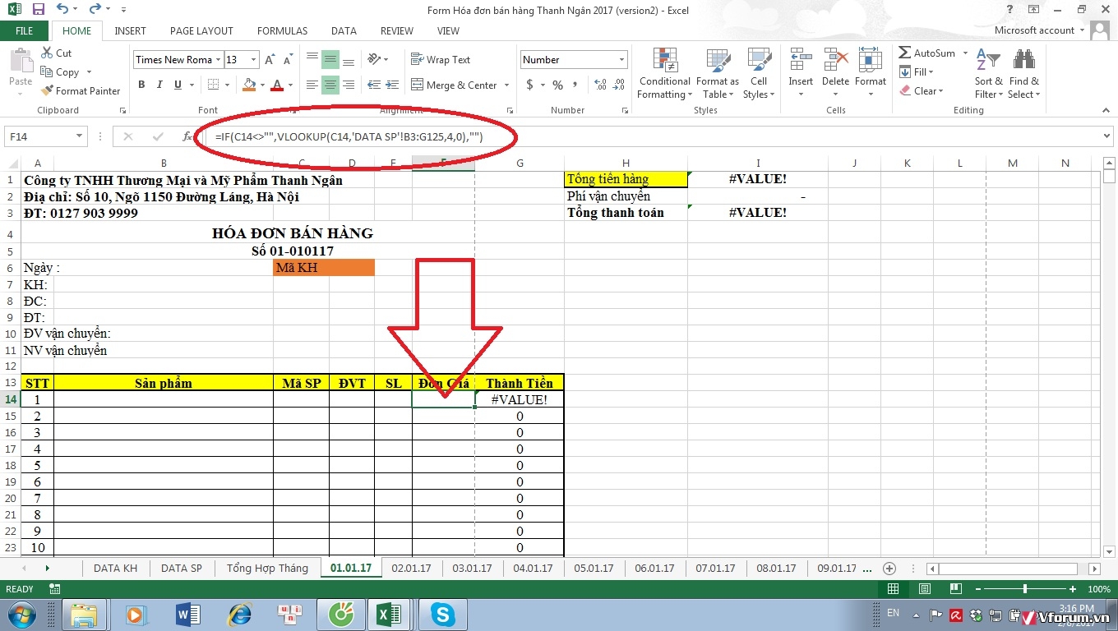Open Skype from the Windows taskbar
1118x631 pixels.
(442, 614)
